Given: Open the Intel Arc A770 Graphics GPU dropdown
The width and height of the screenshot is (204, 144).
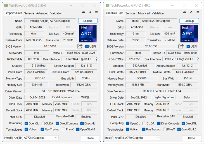Looking at the screenshot, I should 132,138.
